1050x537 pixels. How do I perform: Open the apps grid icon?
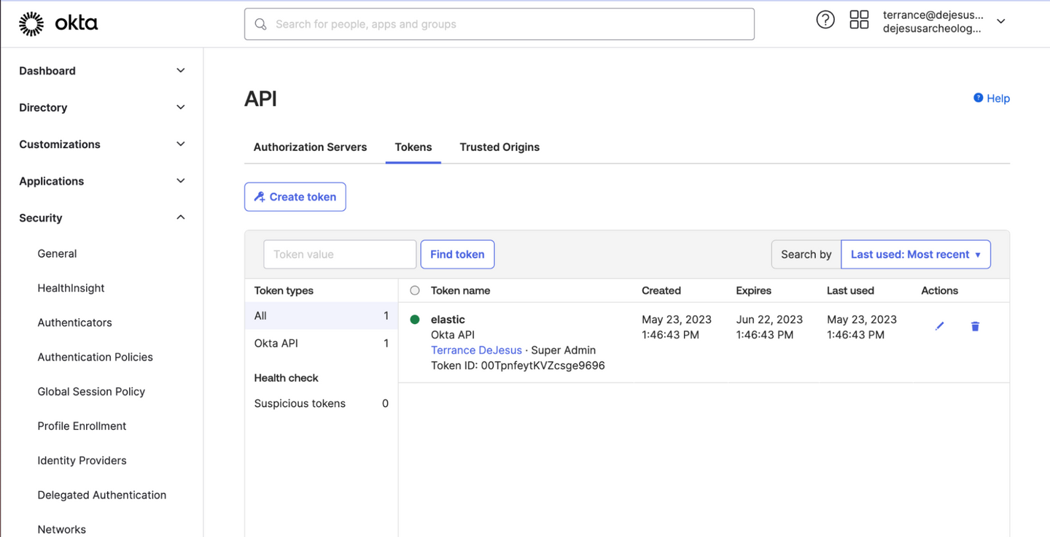[x=859, y=20]
